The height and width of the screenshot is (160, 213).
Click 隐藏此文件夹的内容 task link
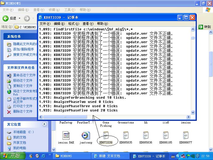point(25,44)
